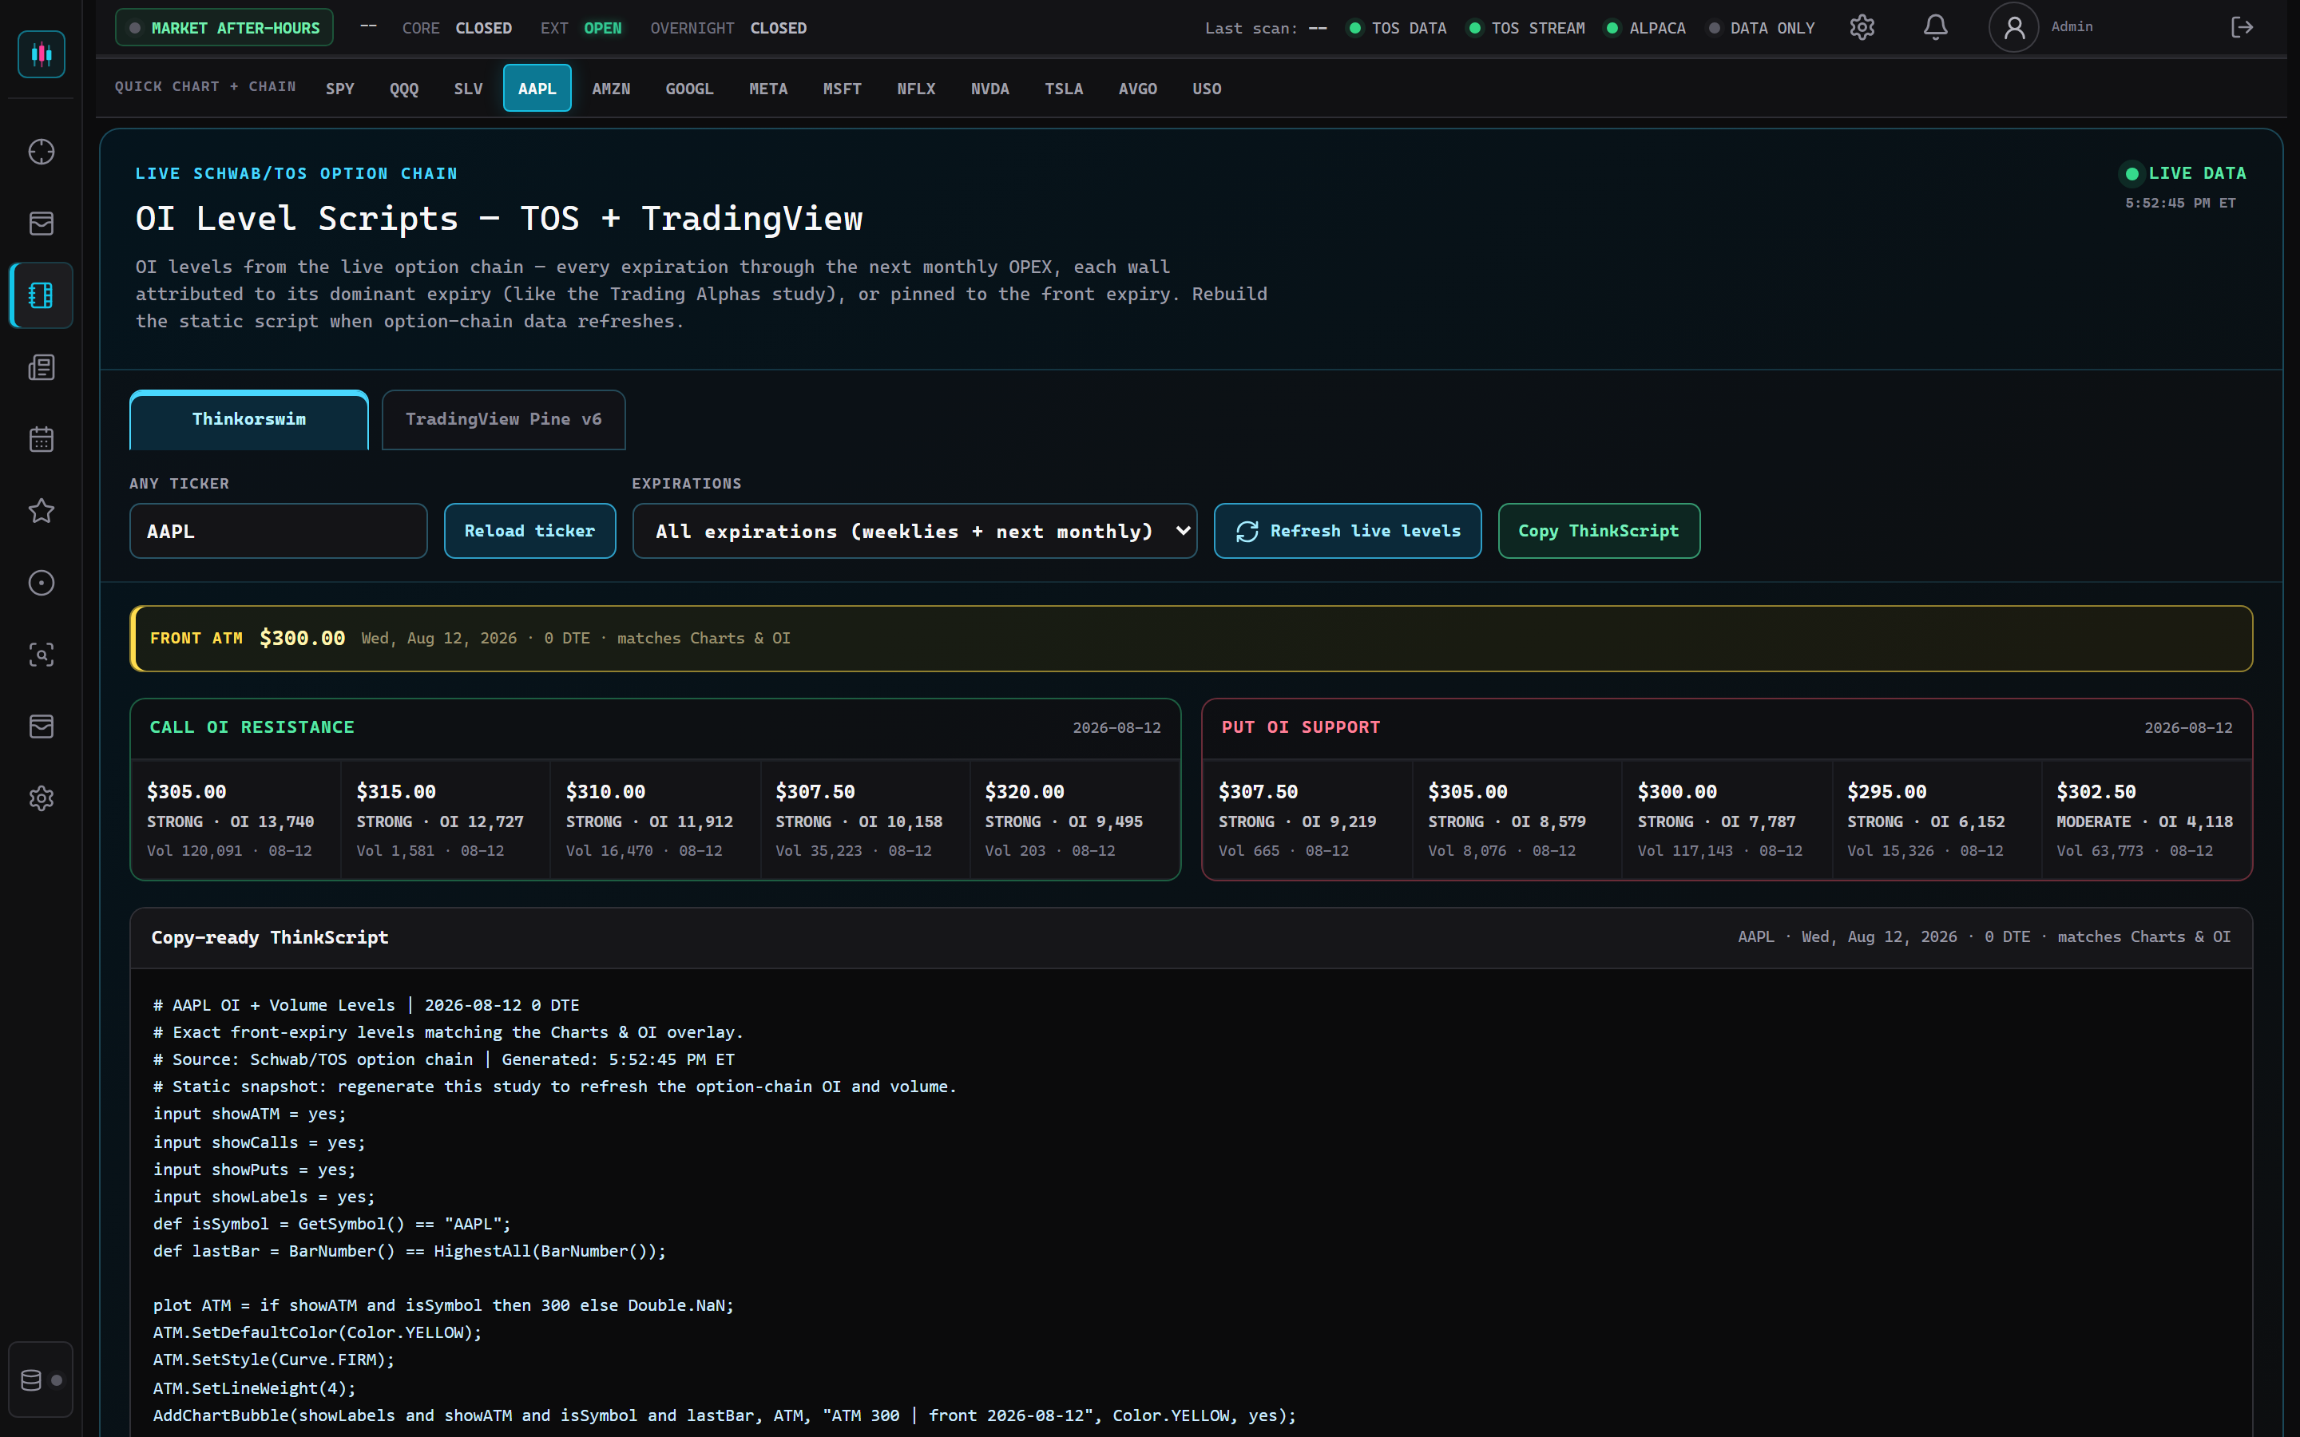Select the active OI scripts sidebar icon
The image size is (2300, 1437).
click(x=41, y=295)
